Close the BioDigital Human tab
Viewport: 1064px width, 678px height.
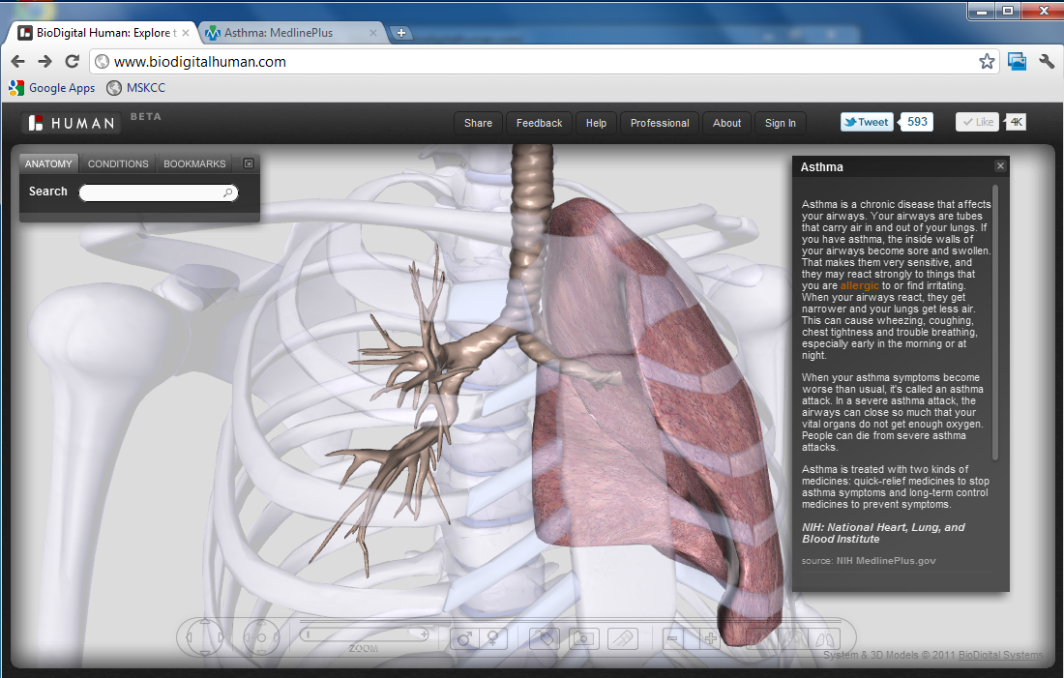186,33
